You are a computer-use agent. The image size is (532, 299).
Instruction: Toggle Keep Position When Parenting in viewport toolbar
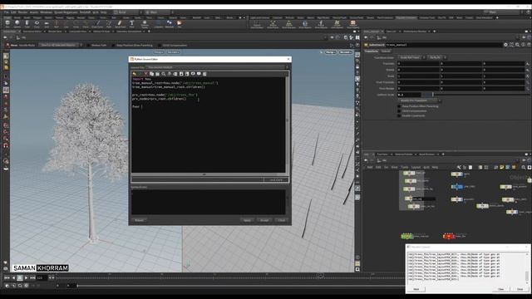pyautogui.click(x=114, y=45)
